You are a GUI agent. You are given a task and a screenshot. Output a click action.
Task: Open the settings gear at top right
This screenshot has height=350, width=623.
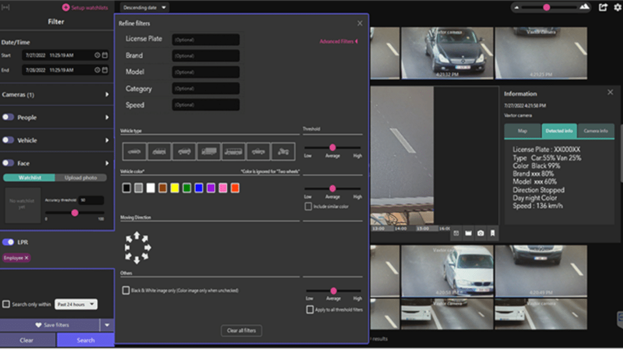pyautogui.click(x=616, y=7)
